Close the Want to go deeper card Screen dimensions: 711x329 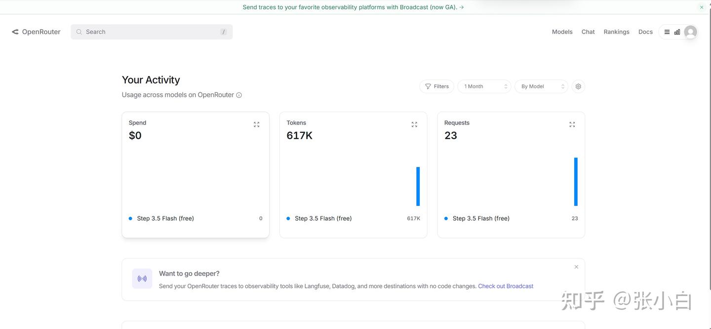(x=576, y=267)
